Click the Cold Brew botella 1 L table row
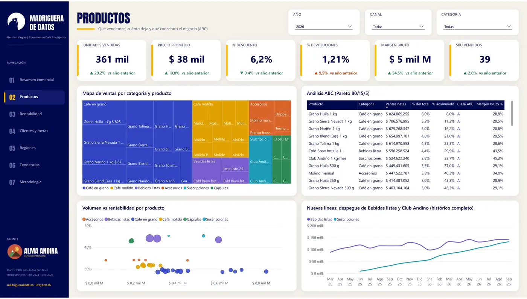Viewport: 527px width, 299px height. coord(406,151)
